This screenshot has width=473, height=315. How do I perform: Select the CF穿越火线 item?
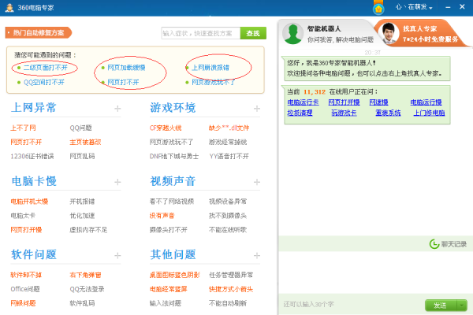[x=166, y=128]
